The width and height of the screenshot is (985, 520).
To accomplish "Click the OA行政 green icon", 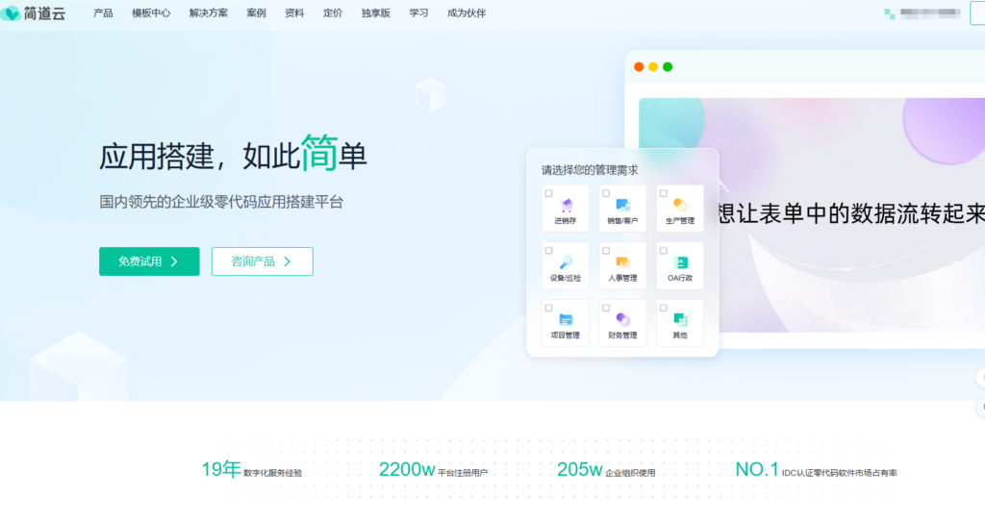I will [x=680, y=262].
